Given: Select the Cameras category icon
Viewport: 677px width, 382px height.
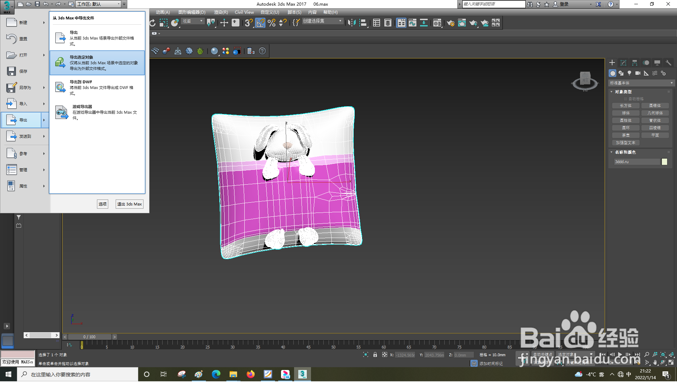Looking at the screenshot, I should pyautogui.click(x=638, y=73).
